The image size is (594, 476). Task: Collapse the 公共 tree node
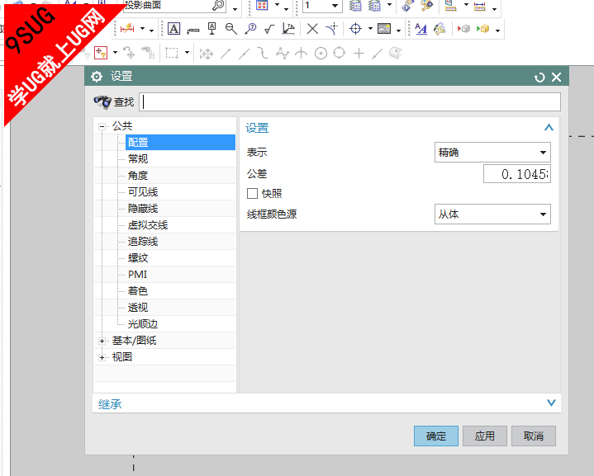[102, 126]
